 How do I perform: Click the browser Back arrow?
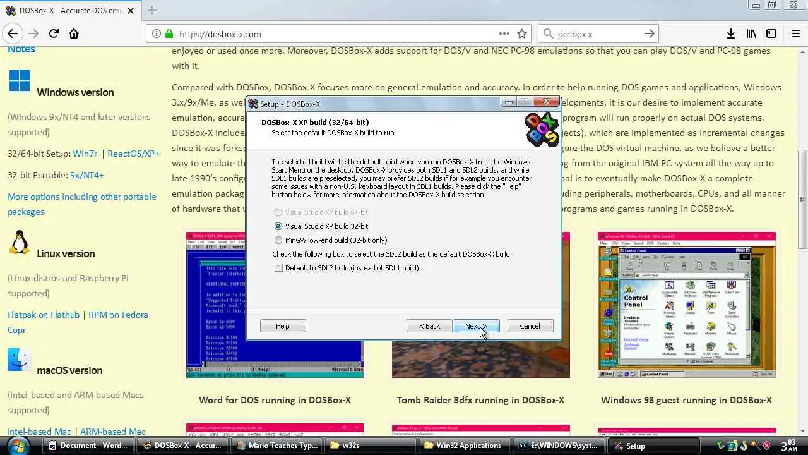pos(13,34)
